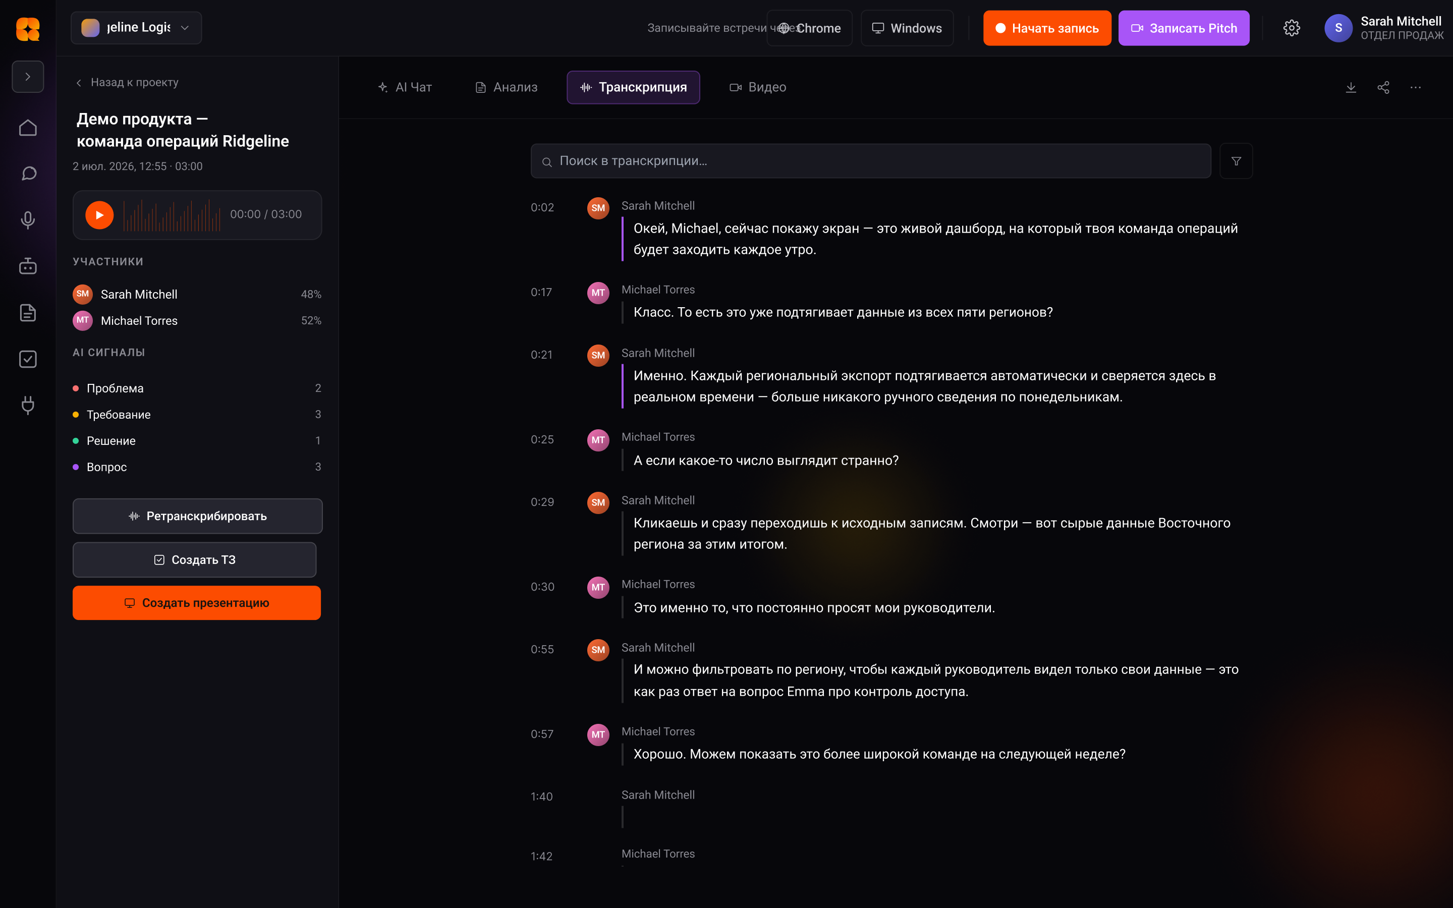Open the integrations plug sidebar icon
Viewport: 1453px width, 908px height.
pyautogui.click(x=28, y=406)
